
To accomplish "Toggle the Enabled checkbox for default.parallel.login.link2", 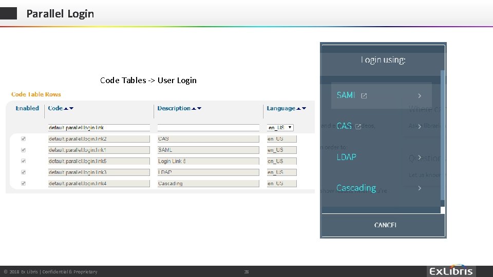I will tap(23, 139).
